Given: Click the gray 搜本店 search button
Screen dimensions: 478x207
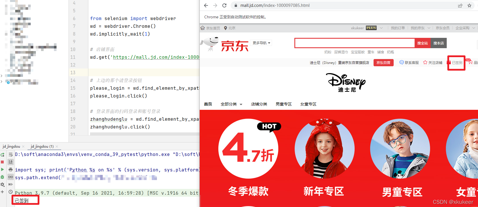Looking at the screenshot, I should (x=439, y=43).
